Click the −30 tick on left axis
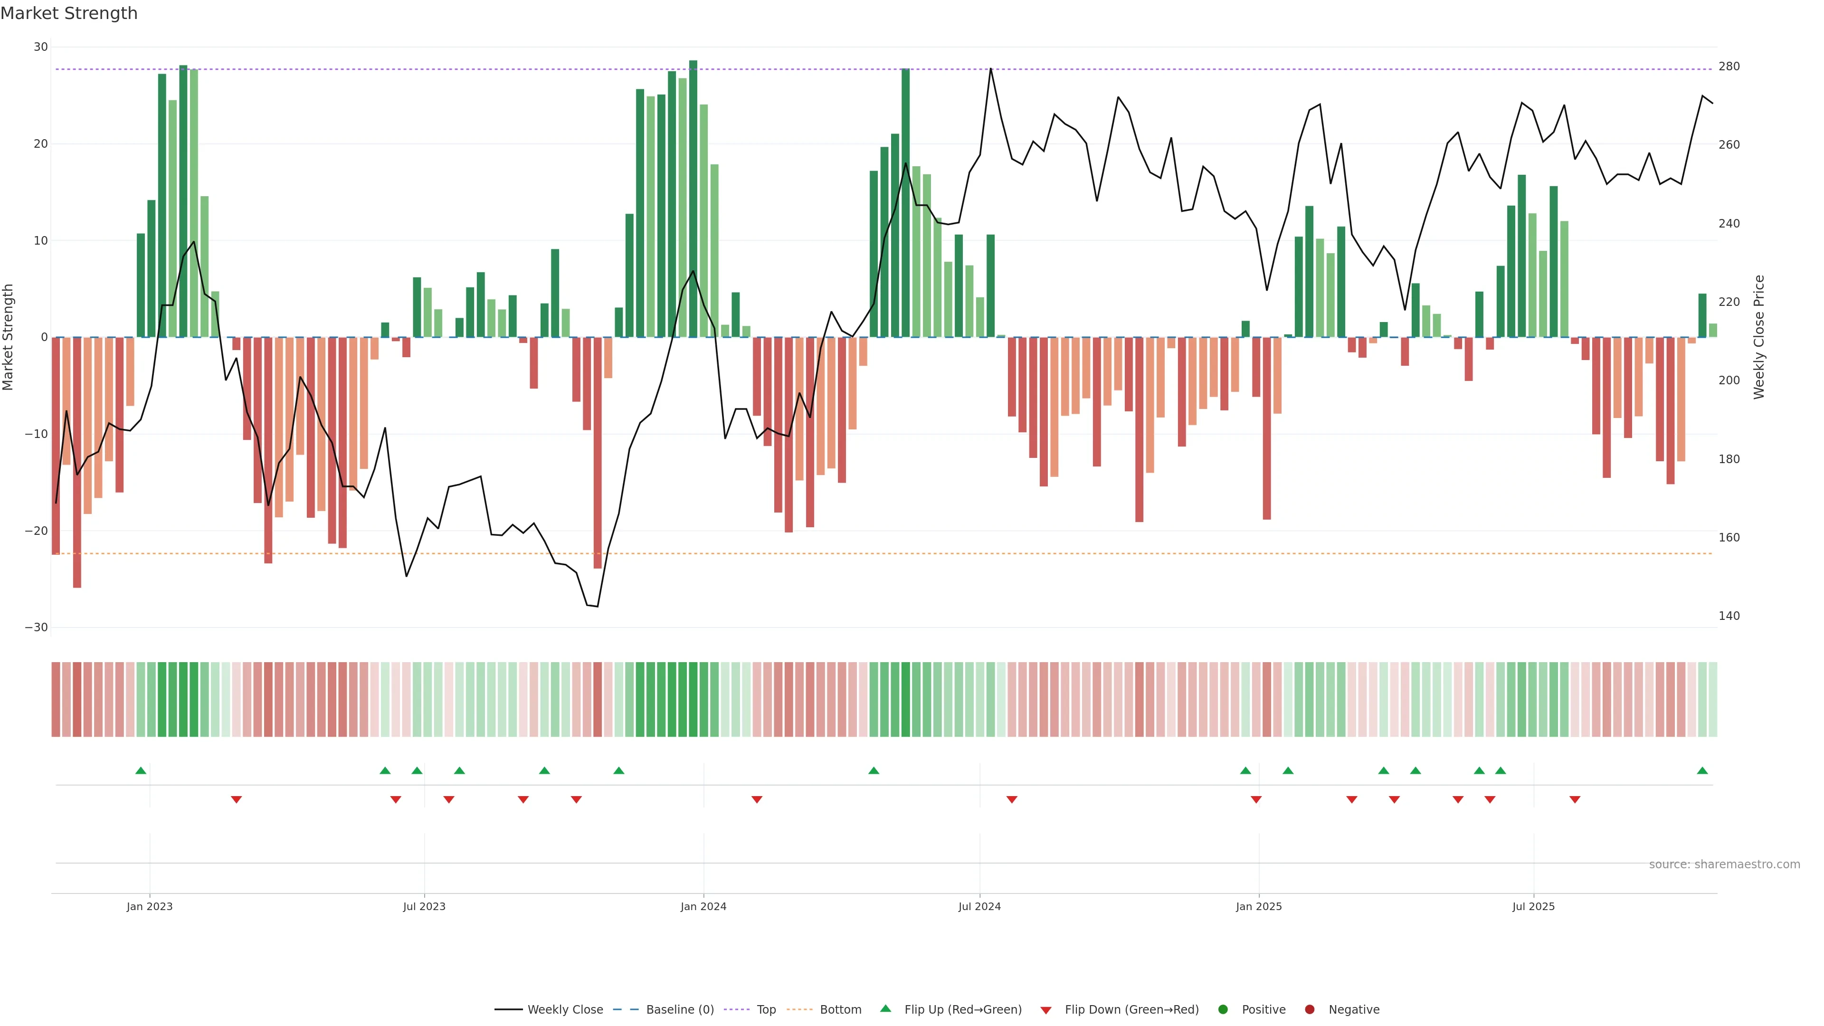Screen dimensions: 1824x1026 (36, 627)
